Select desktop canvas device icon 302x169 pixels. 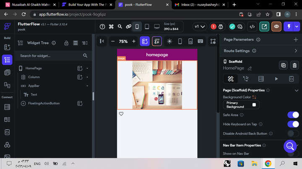pyautogui.click(x=157, y=26)
